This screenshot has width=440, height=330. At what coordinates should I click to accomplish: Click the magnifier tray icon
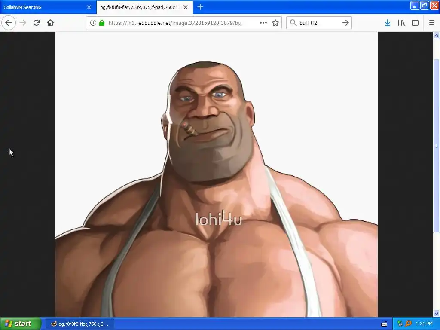coord(408,324)
